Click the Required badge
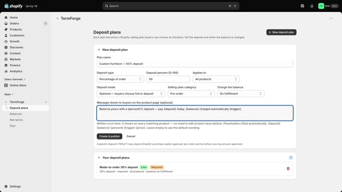This screenshot has height=192, width=342. pos(156,167)
